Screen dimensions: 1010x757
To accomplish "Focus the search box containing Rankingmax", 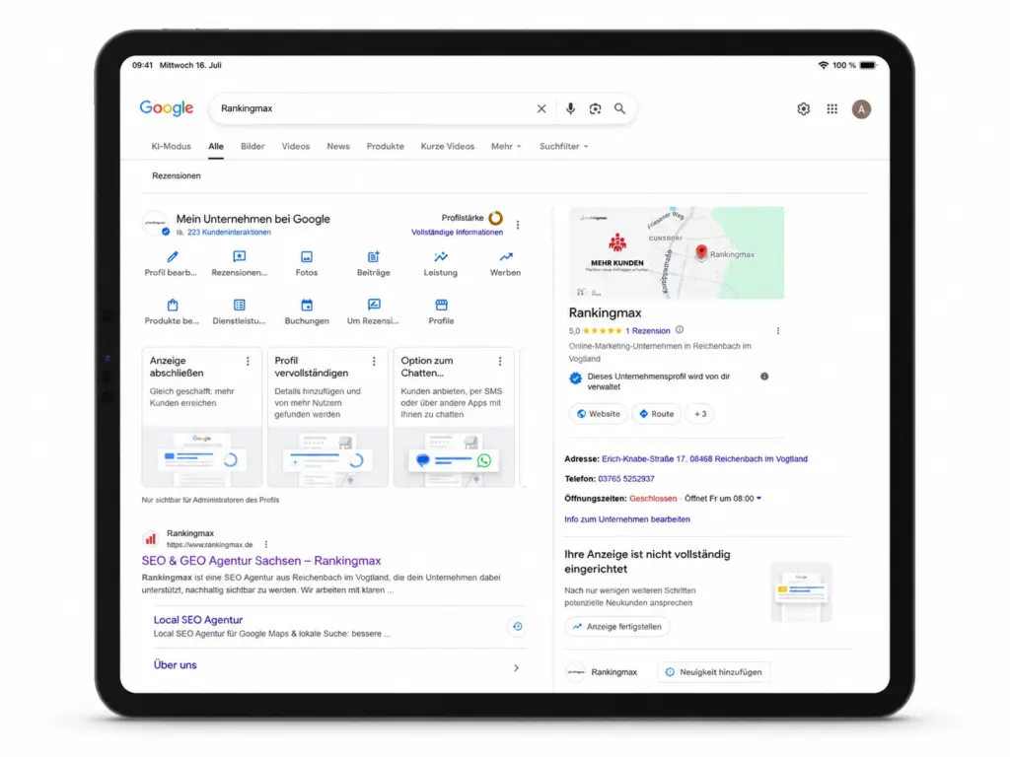I will (374, 108).
